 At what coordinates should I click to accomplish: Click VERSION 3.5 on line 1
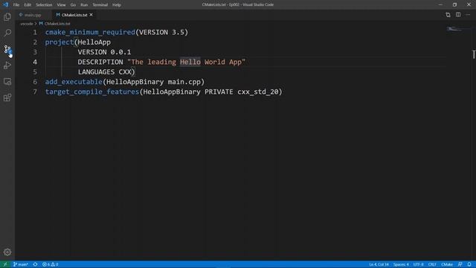point(161,32)
